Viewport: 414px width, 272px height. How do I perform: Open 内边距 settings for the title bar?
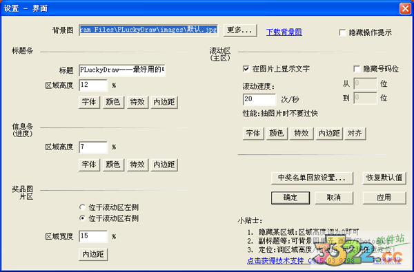pos(164,102)
